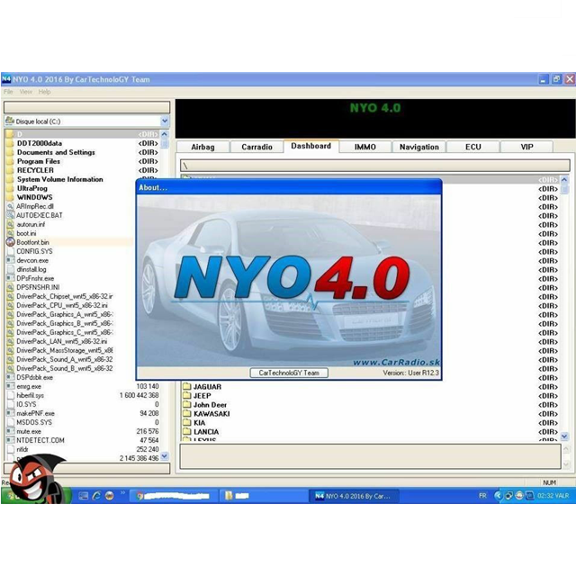Viewport: 576px width, 576px height.
Task: Select the mute.exe file icon
Action: pyautogui.click(x=10, y=431)
